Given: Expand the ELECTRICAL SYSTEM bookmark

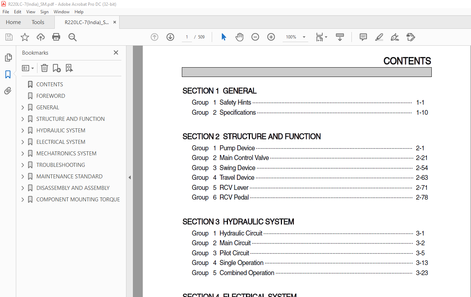Looking at the screenshot, I should pos(23,142).
